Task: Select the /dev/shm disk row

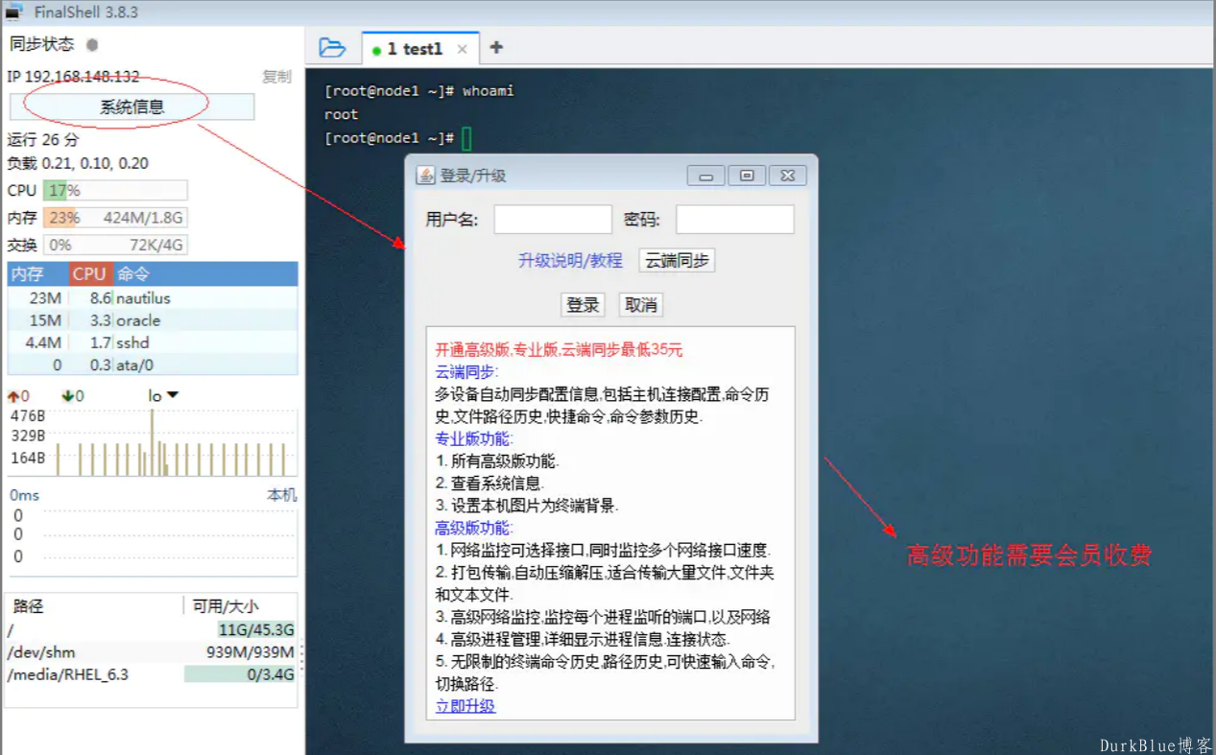Action: [151, 652]
